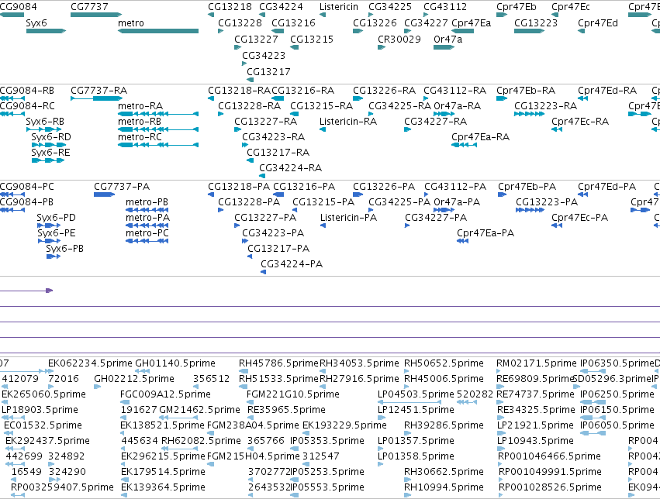This screenshot has width=660, height=499.
Task: Select the Syx6 gene glyph
Action: coord(46,31)
